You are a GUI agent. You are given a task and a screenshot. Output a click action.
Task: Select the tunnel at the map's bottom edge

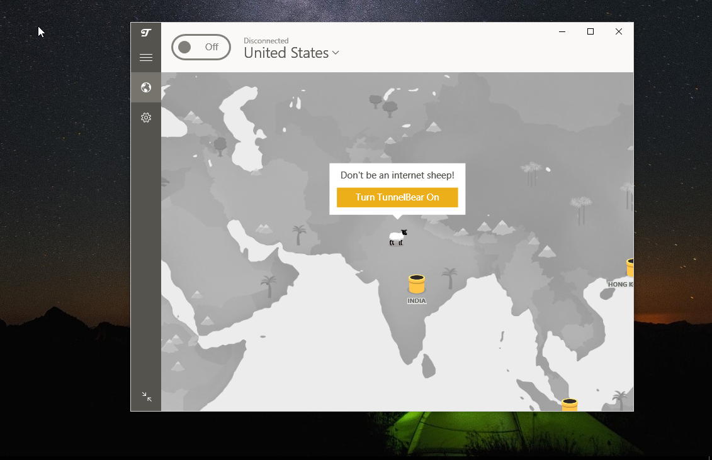tap(570, 405)
